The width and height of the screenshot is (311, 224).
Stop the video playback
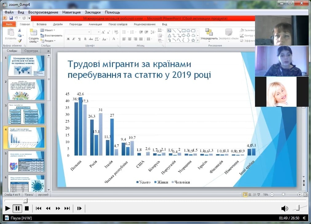pyautogui.click(x=27, y=208)
